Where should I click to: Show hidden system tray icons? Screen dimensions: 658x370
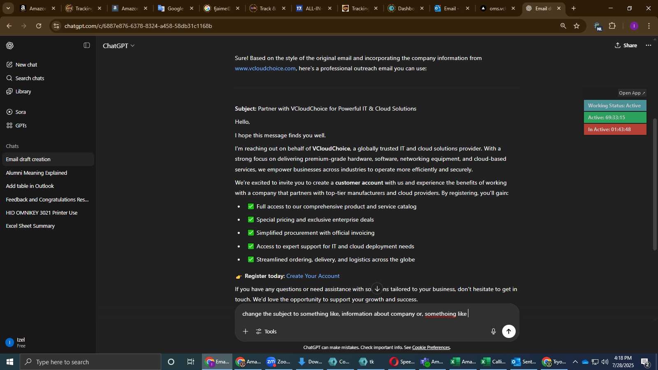(x=575, y=362)
